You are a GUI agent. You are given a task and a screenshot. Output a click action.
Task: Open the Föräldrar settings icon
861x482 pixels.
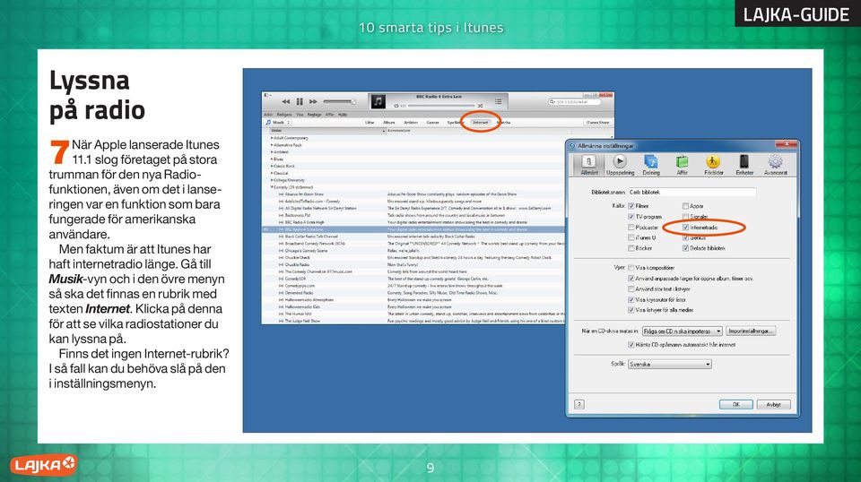(713, 164)
